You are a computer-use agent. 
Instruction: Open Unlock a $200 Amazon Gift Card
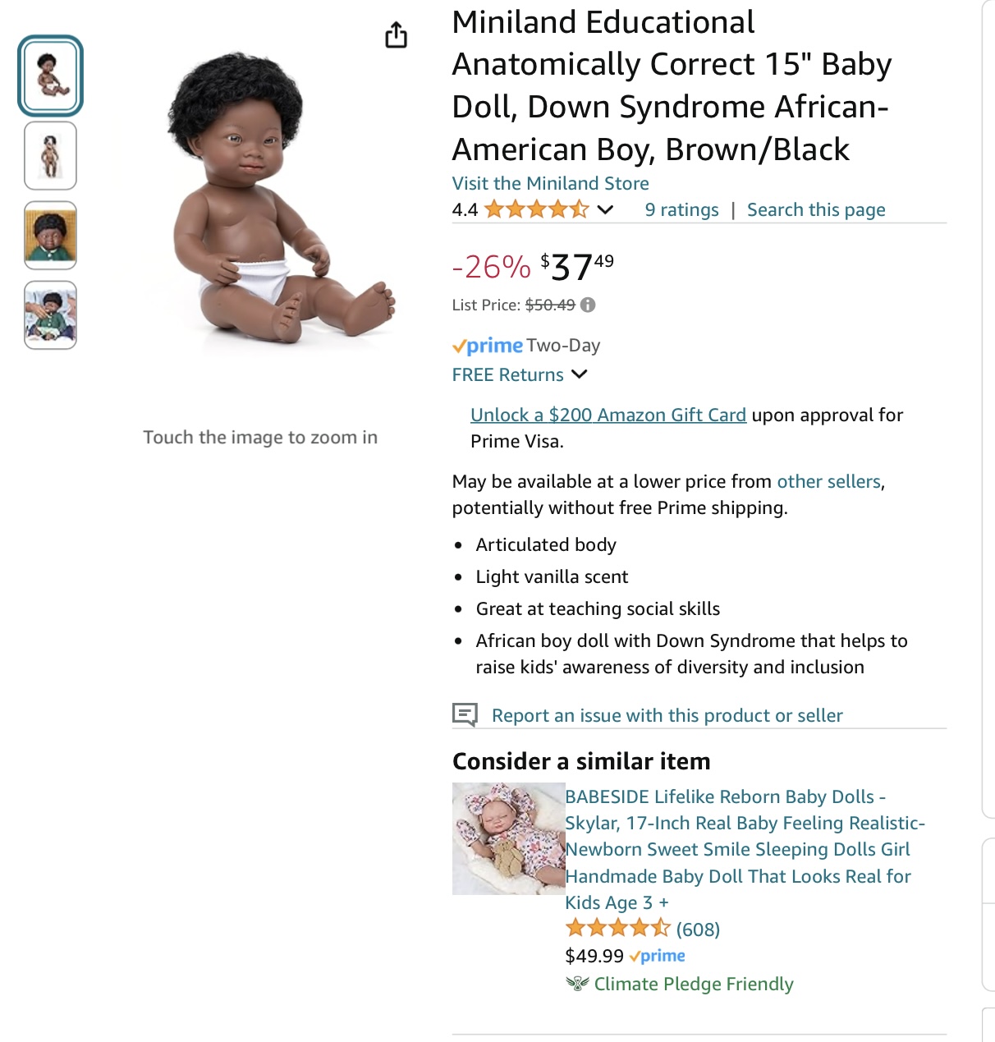click(x=608, y=415)
